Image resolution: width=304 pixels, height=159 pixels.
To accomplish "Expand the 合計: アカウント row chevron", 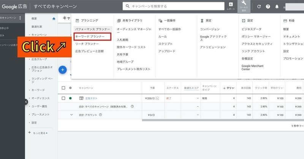I will click(71, 115).
